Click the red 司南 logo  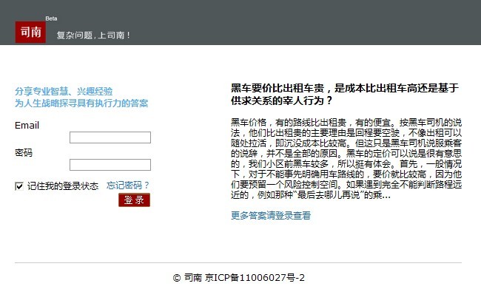tap(30, 32)
